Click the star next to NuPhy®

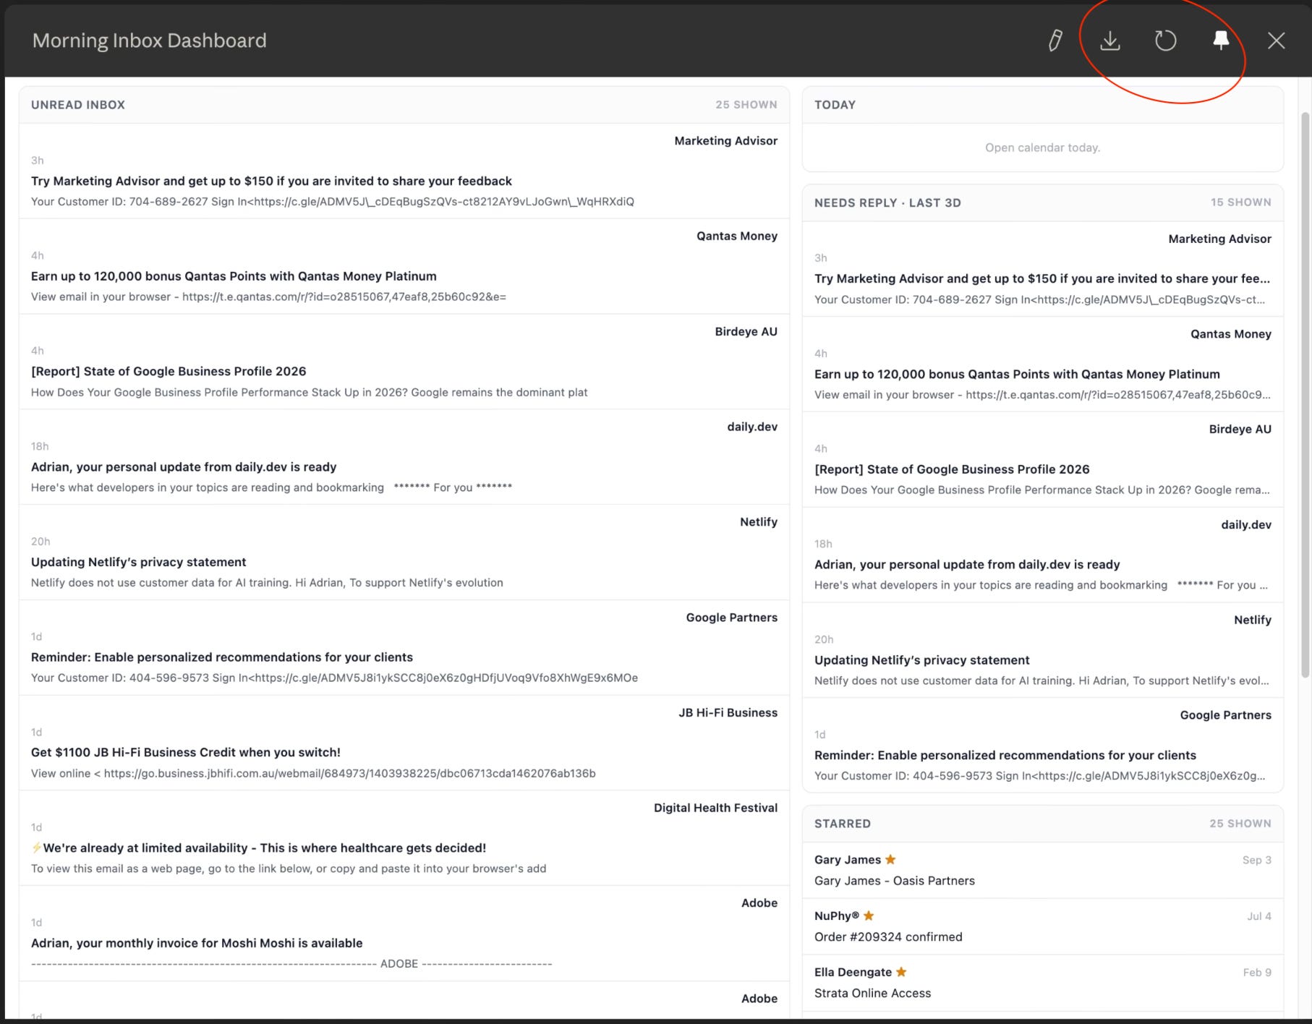869,916
